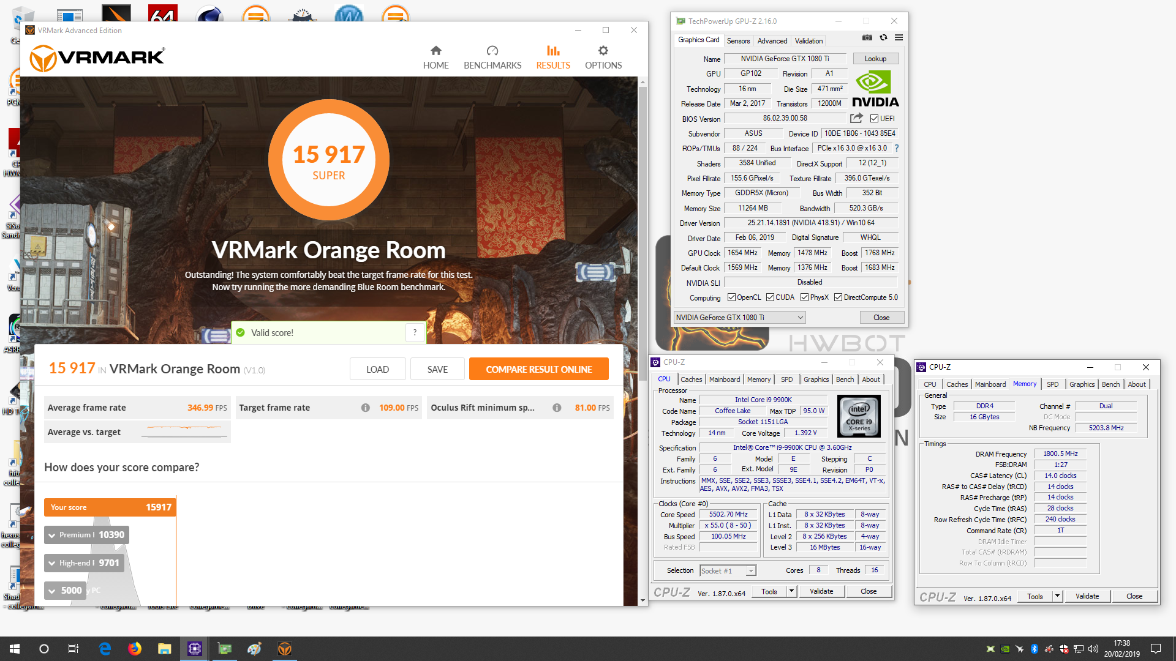Toggle the OpenCL checkbox
The image size is (1176, 661).
(x=731, y=297)
